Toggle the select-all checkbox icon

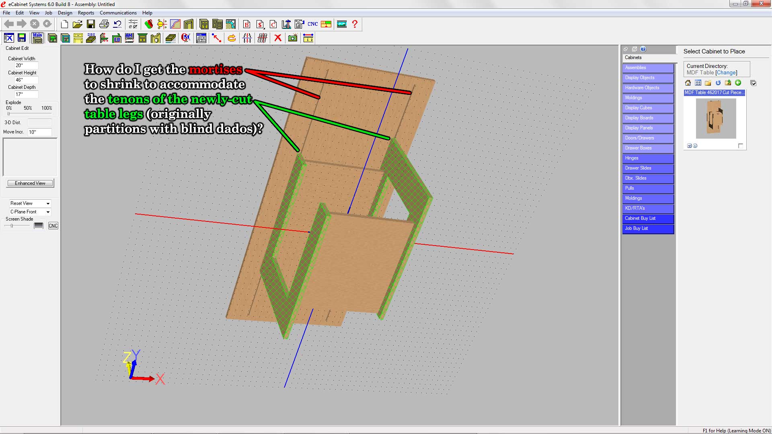[x=754, y=83]
